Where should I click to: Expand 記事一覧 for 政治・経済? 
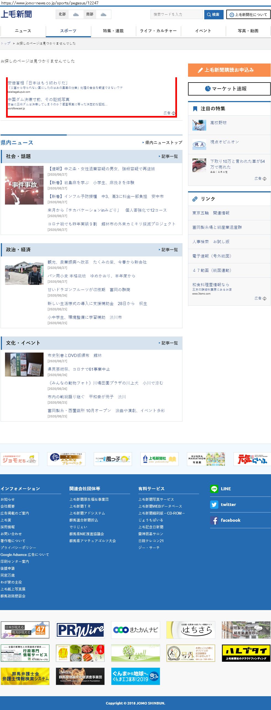[168, 250]
